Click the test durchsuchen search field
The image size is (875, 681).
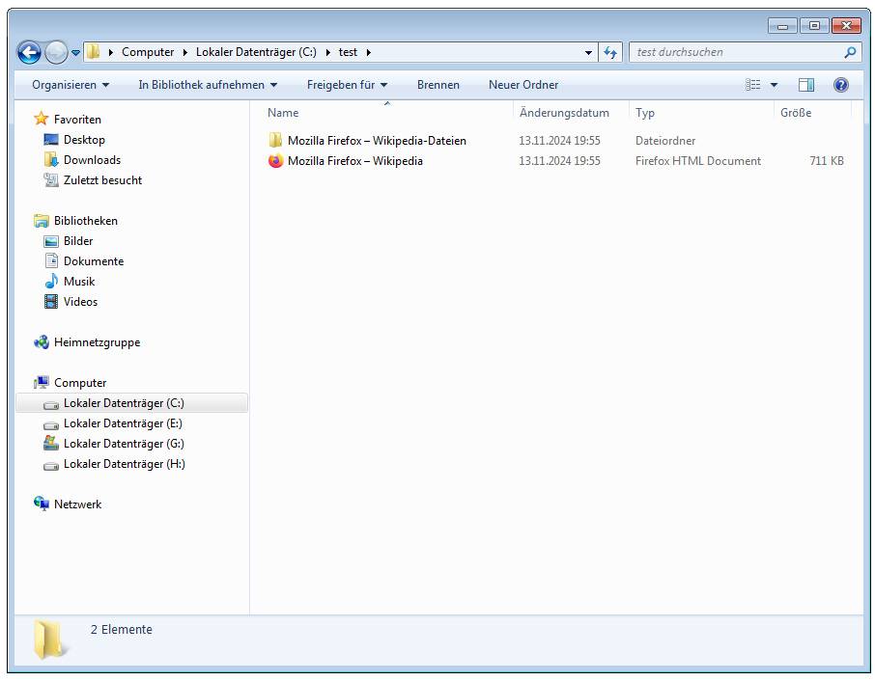click(x=734, y=52)
